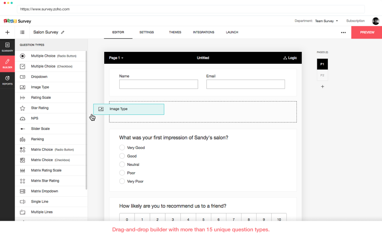This screenshot has width=382, height=239.
Task: Select the Neutral answer option
Action: tap(122, 164)
